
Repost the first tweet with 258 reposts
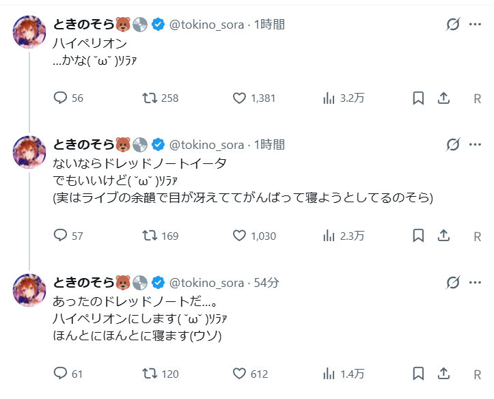pos(149,98)
